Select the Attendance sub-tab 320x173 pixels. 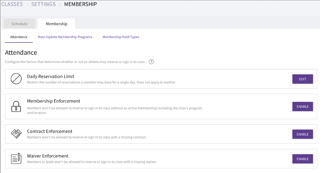point(19,37)
